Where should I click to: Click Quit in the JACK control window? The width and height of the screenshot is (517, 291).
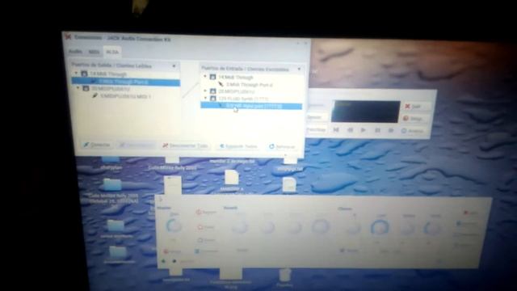[417, 106]
